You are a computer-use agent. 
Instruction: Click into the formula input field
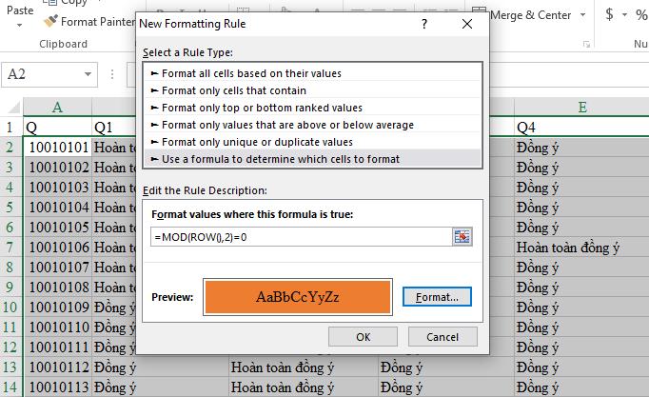tap(300, 237)
